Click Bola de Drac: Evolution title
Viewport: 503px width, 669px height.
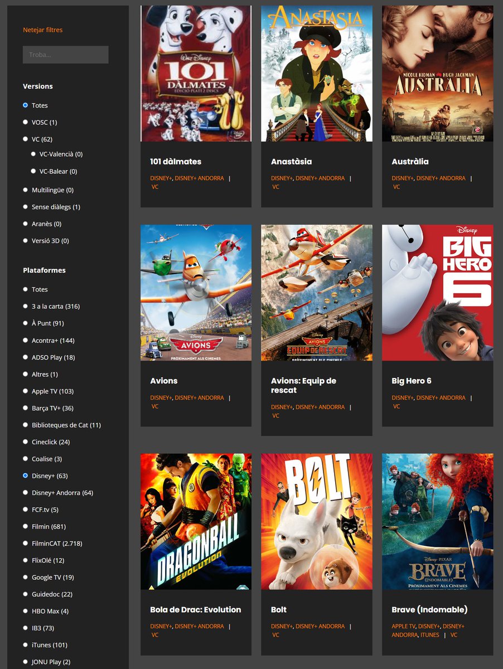pos(196,610)
